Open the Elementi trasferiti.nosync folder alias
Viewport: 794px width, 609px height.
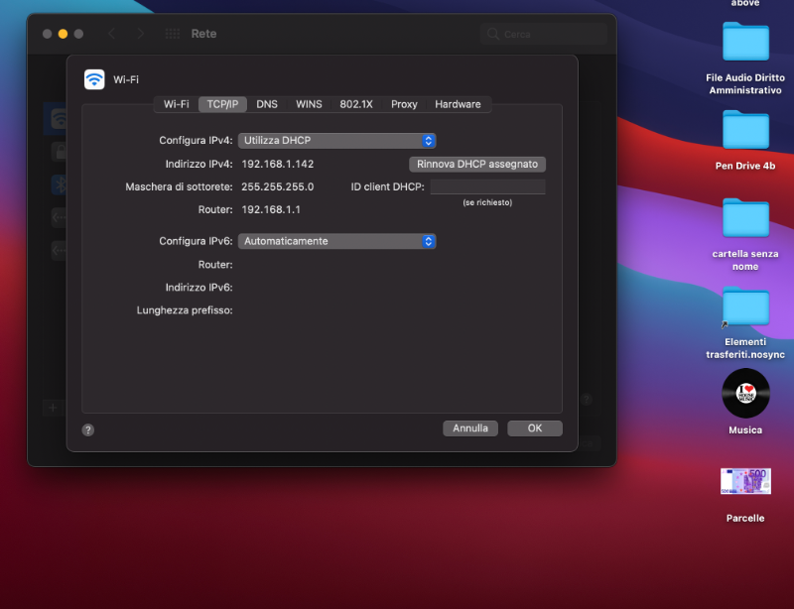coord(745,307)
